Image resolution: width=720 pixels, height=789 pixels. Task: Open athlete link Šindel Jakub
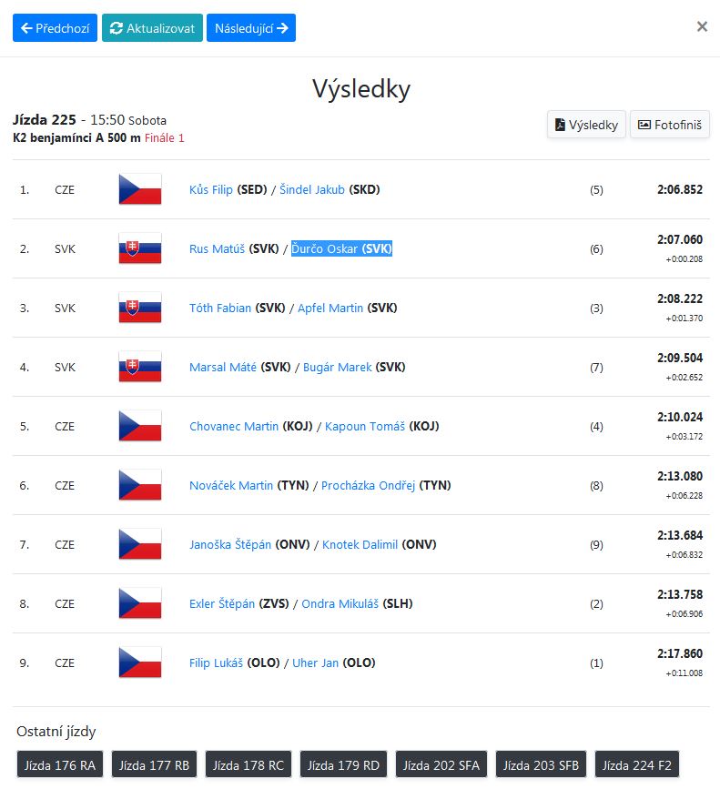[x=312, y=189]
